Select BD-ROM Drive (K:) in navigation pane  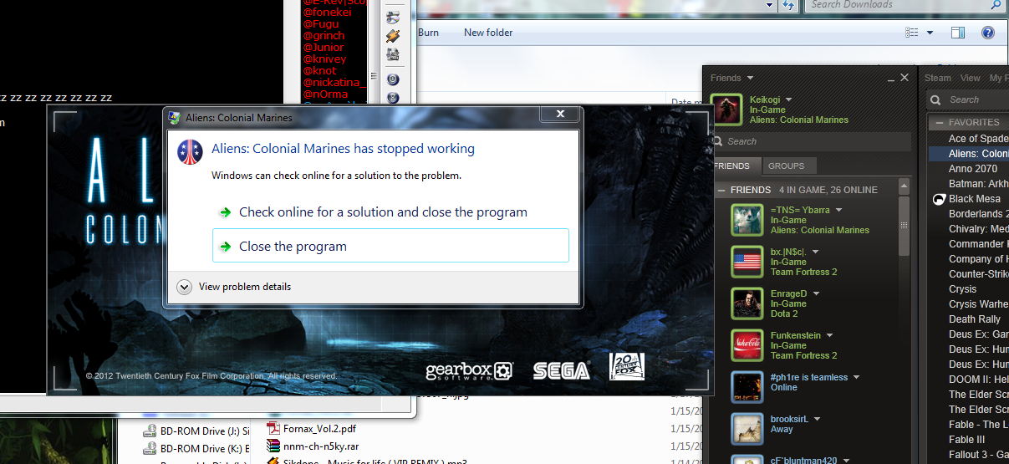click(x=196, y=448)
